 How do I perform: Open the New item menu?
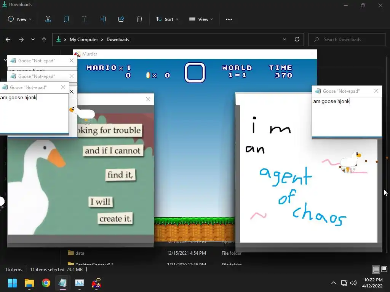pos(20,19)
